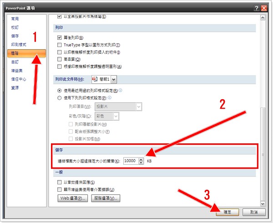
Task: Click the 服務選項 button
Action: (106, 198)
